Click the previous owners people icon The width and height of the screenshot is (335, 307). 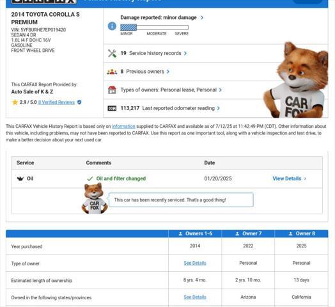click(x=112, y=72)
